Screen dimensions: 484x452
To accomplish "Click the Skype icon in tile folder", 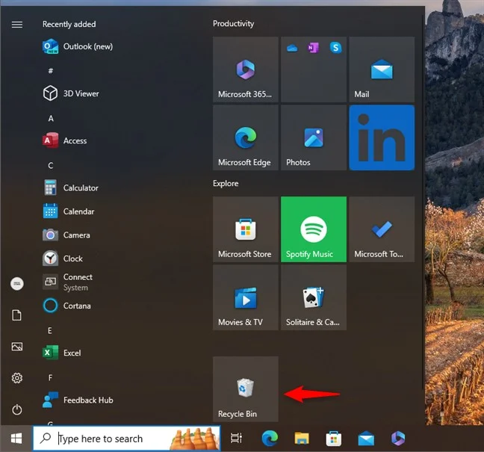I will (335, 48).
